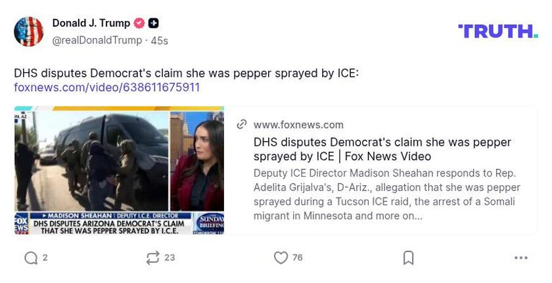This screenshot has height=283, width=552.
Task: Open the Fox News video thumbnail
Action: point(119,170)
